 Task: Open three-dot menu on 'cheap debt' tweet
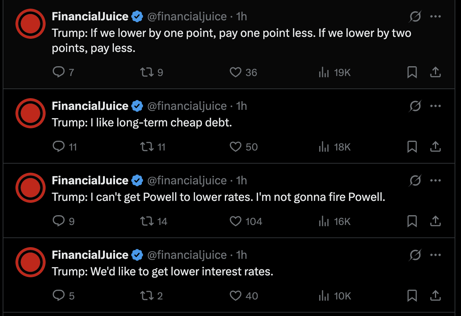pyautogui.click(x=435, y=106)
